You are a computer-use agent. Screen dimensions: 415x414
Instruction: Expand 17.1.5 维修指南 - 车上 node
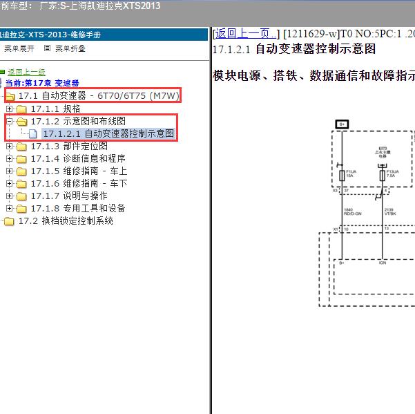coord(9,171)
